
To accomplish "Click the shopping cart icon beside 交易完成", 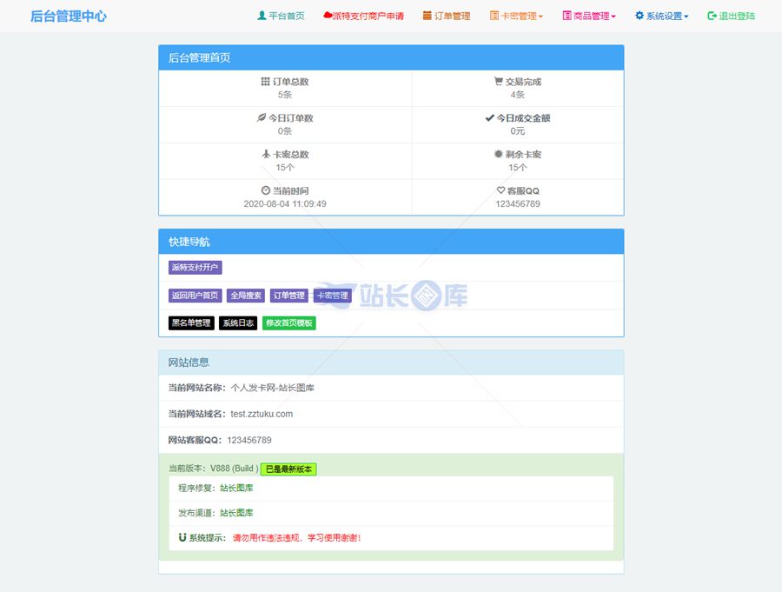I will [498, 82].
